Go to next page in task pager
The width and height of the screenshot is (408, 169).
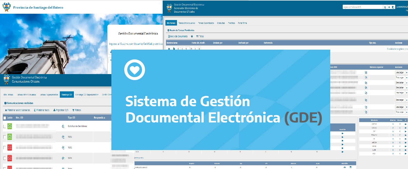[x=195, y=49]
